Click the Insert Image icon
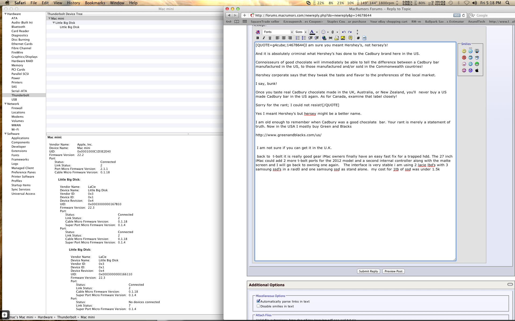 (x=343, y=38)
